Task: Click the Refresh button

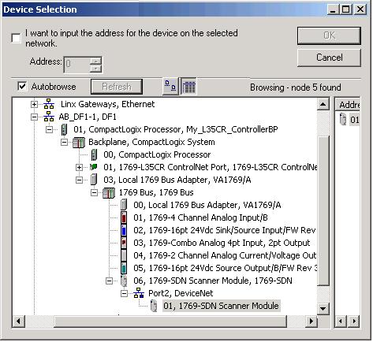Action: click(117, 87)
